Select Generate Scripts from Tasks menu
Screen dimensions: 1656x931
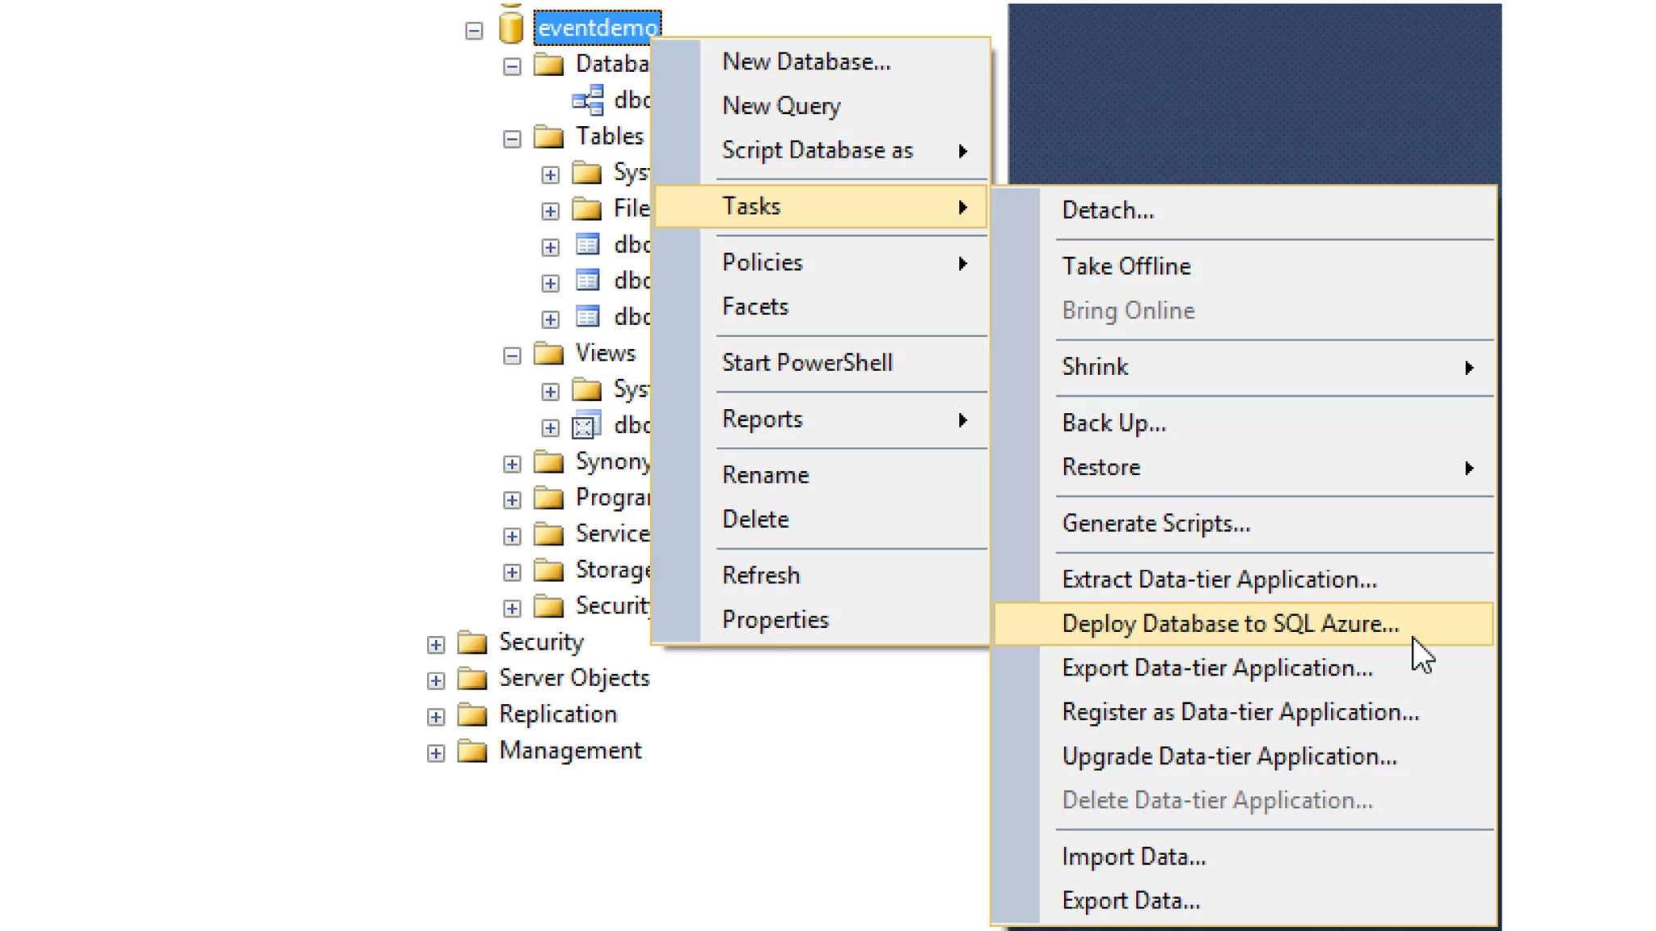1155,524
